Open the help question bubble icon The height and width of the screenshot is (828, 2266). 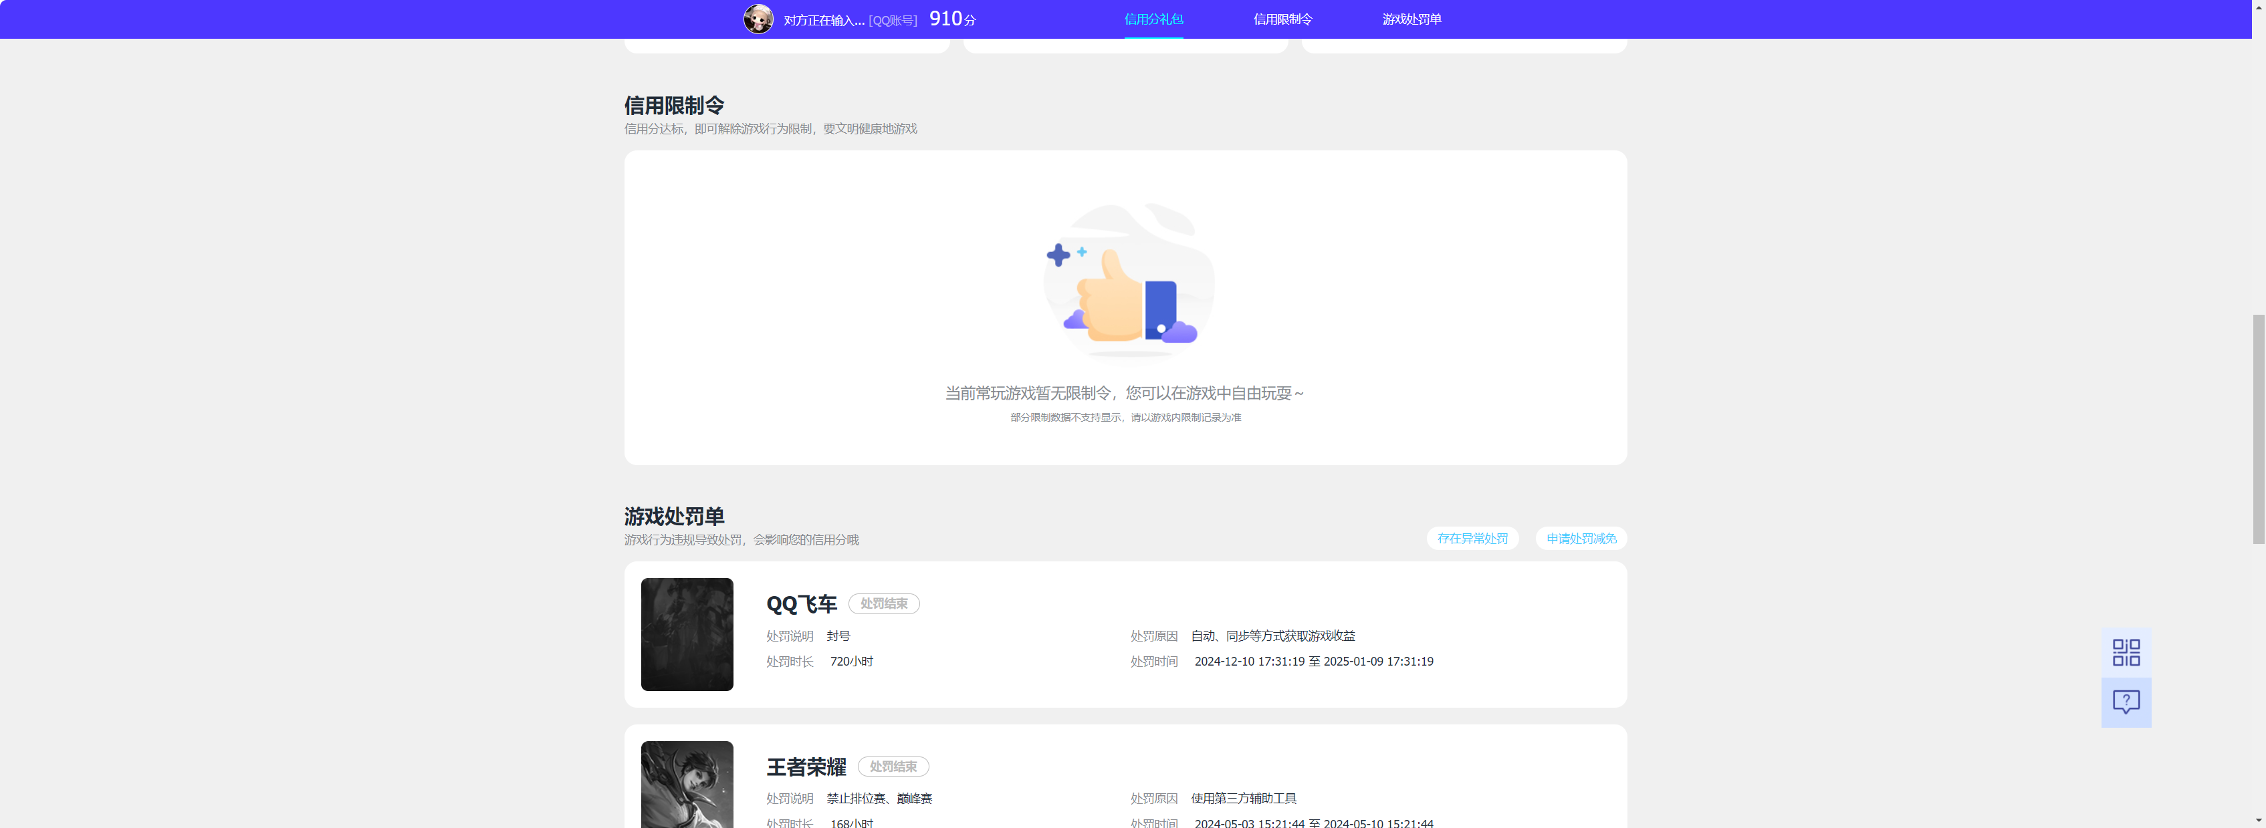(x=2126, y=702)
